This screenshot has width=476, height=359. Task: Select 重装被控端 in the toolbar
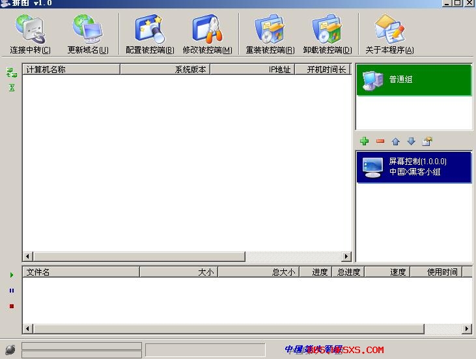270,35
